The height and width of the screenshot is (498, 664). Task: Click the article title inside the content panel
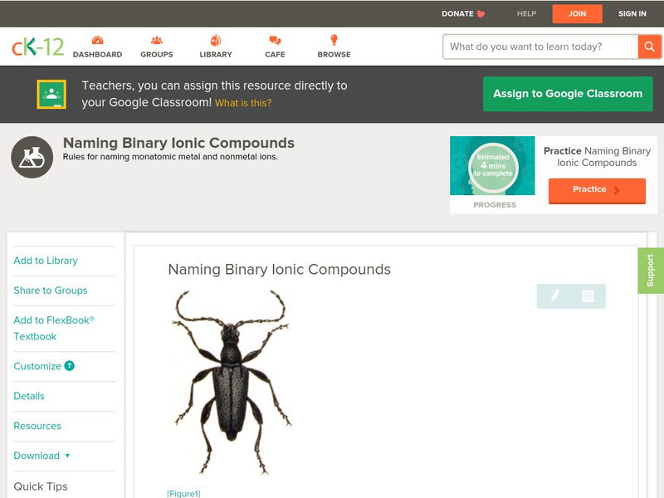280,269
